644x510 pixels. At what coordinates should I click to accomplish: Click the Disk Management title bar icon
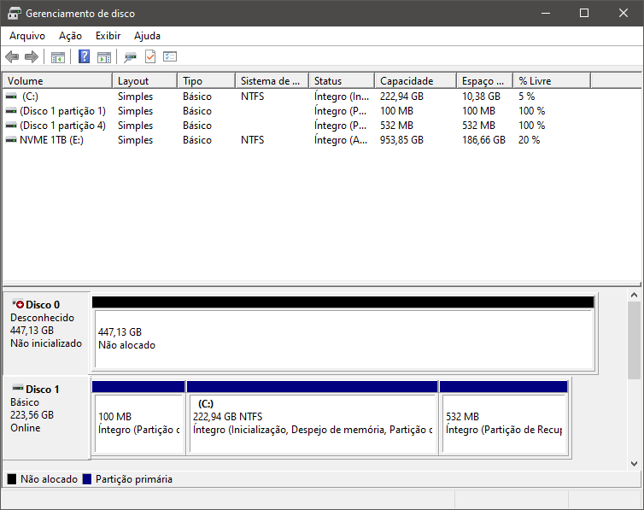(14, 13)
